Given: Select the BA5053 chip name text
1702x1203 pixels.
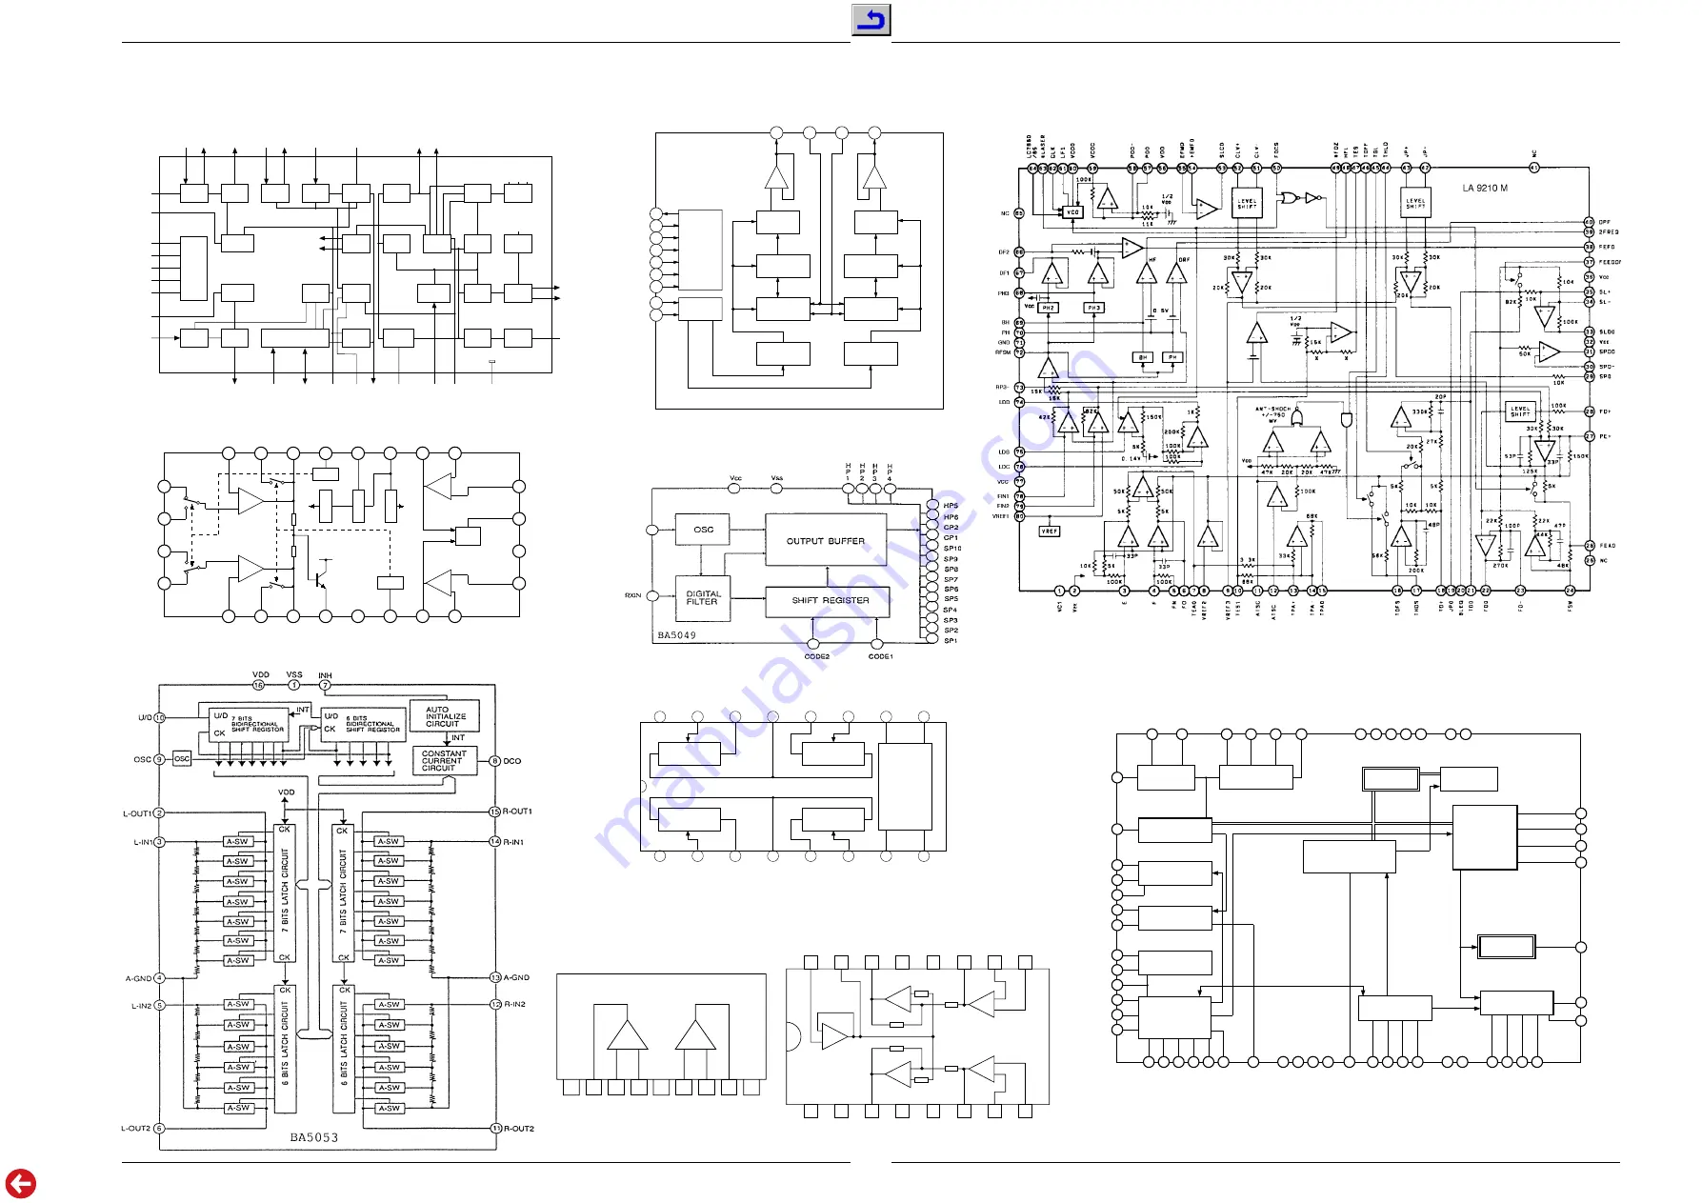Looking at the screenshot, I should click(314, 1137).
